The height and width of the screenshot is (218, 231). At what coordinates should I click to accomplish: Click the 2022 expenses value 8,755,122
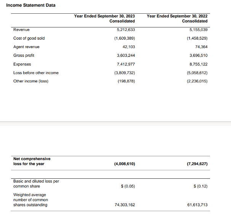pyautogui.click(x=198, y=64)
